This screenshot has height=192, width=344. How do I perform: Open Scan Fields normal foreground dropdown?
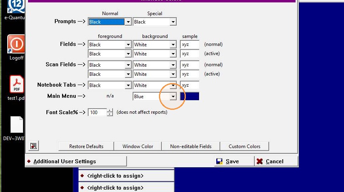tap(128, 65)
